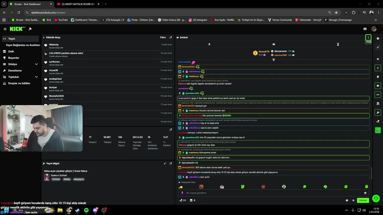Expand the hidden bookmarks chevron
This screenshot has height=215, width=383.
coord(376,20)
